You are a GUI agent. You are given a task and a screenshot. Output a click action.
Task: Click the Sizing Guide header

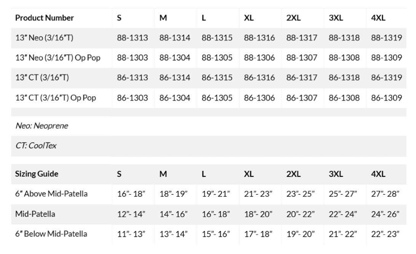pos(37,174)
